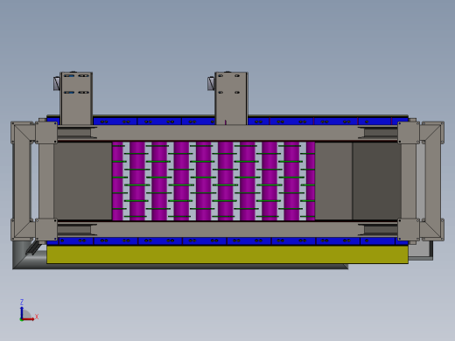This screenshot has height=341, width=455.
Task: Pick the bottom-left corner bracket block
Action: tap(46, 230)
